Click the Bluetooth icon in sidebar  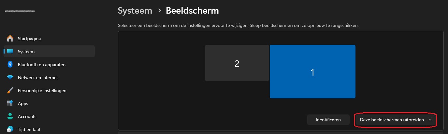10,65
